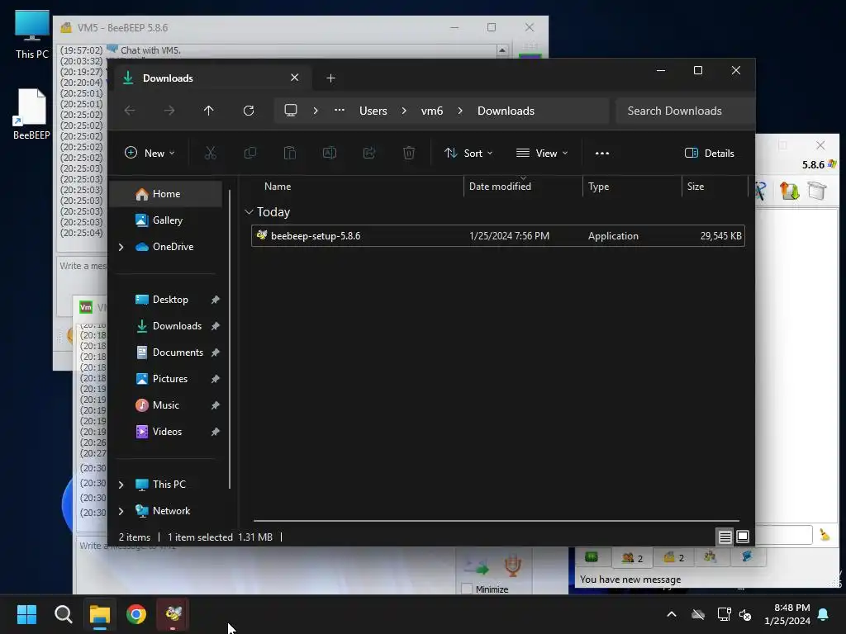Viewport: 846px width, 634px height.
Task: Click the Paste clipboard icon
Action: 290,153
